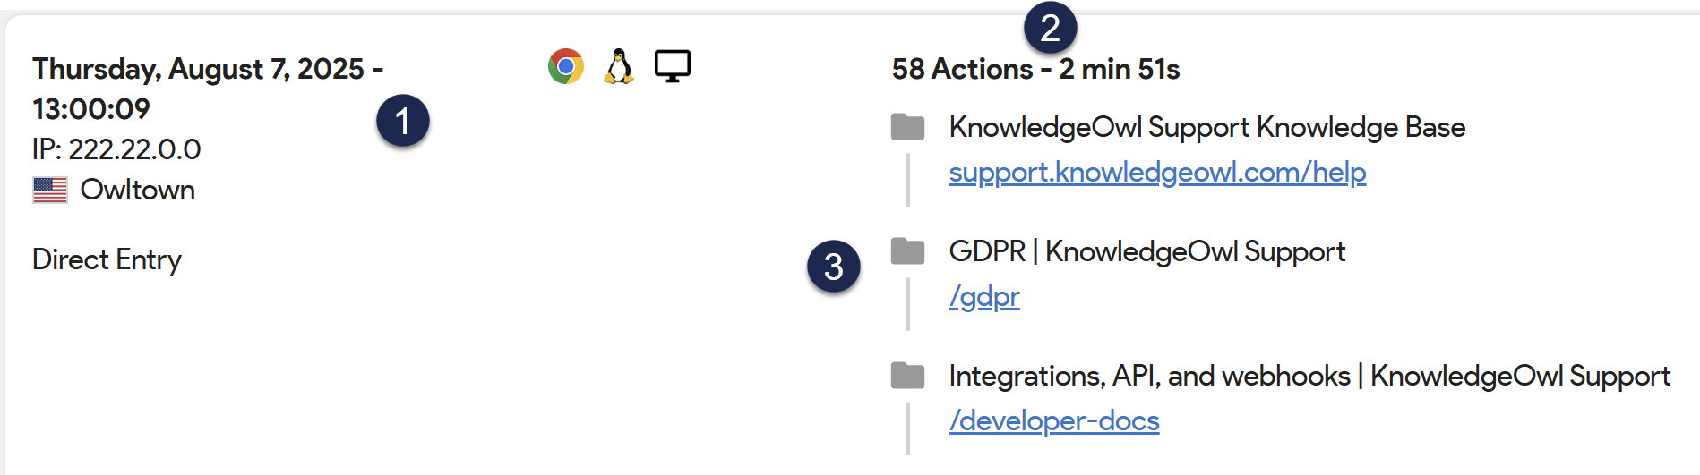Image resolution: width=1700 pixels, height=475 pixels.
Task: Click the desktop monitor device icon
Action: (673, 66)
